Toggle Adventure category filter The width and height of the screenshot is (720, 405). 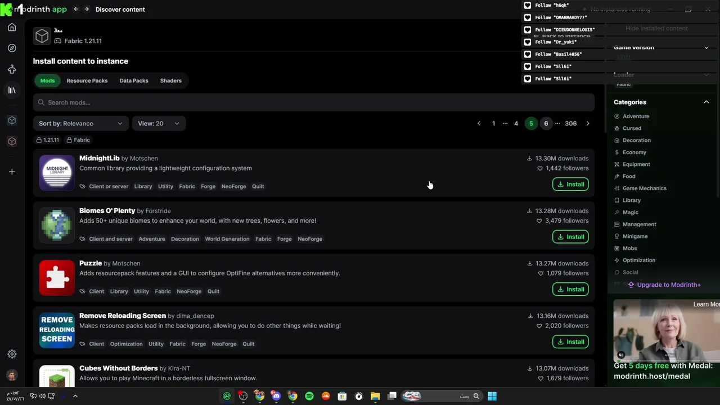(x=631, y=116)
